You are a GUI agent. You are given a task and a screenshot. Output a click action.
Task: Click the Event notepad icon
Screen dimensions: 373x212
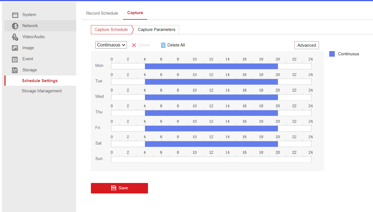15,59
